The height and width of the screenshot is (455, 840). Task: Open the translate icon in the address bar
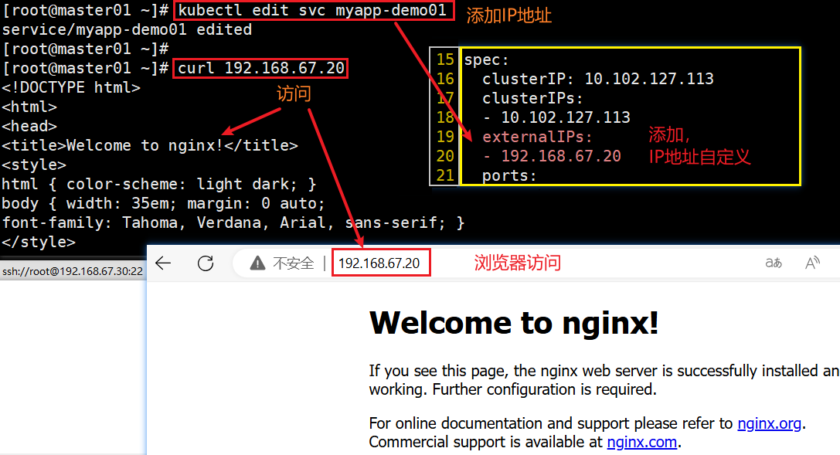click(x=774, y=263)
